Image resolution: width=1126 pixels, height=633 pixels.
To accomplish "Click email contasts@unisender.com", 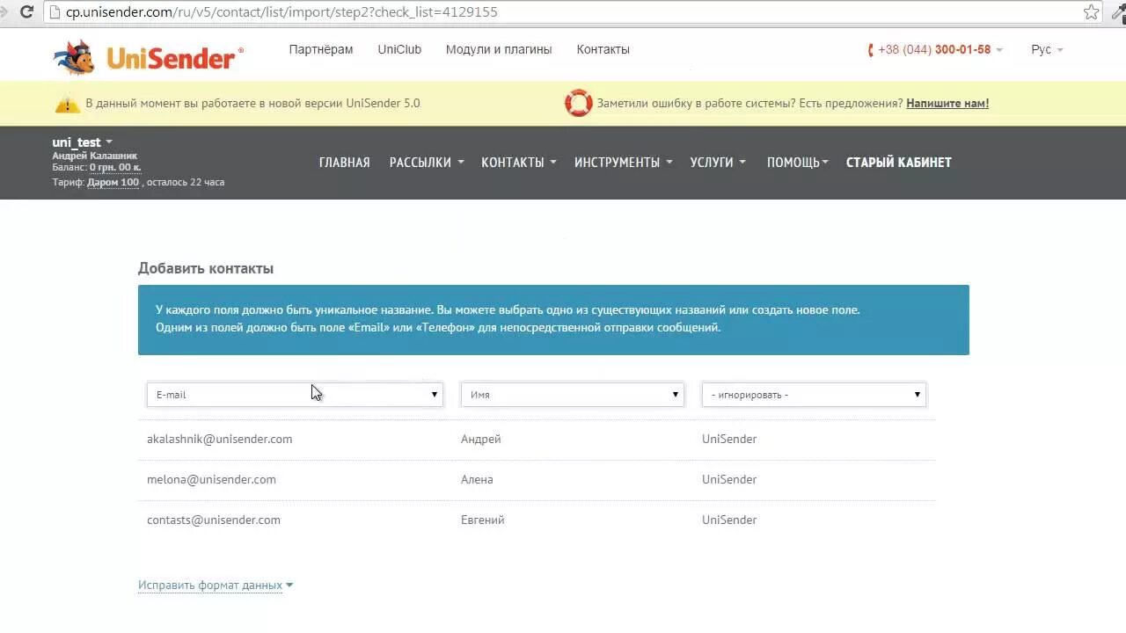I will [214, 520].
